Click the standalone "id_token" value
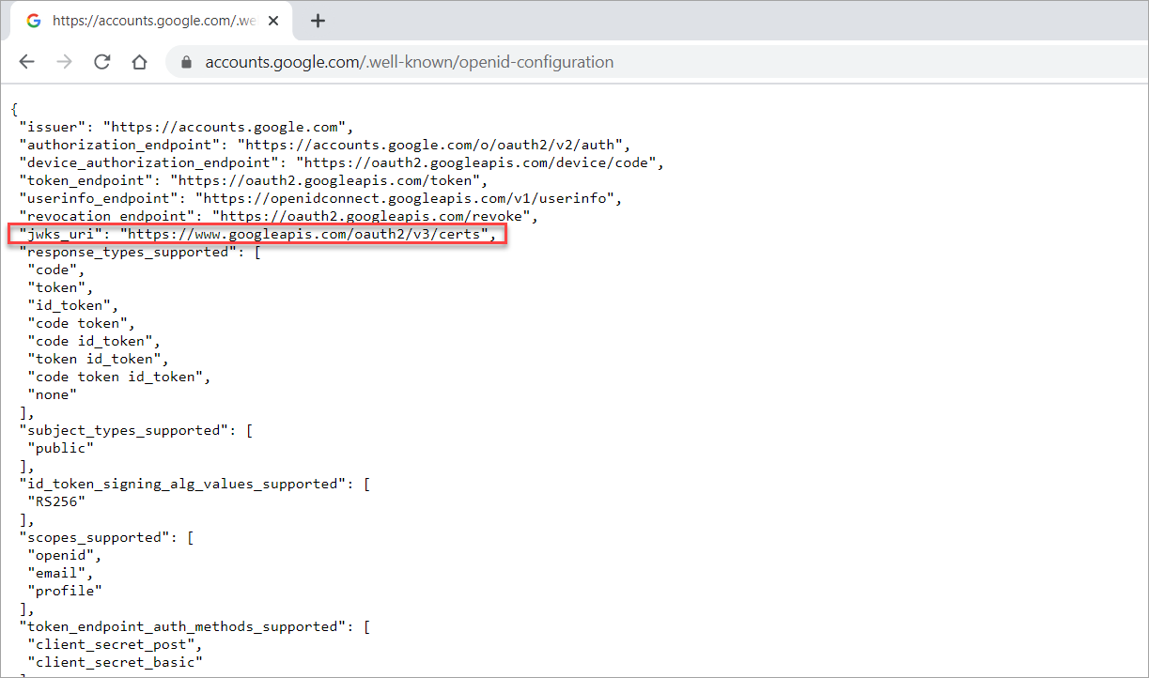1149x678 pixels. [x=69, y=305]
